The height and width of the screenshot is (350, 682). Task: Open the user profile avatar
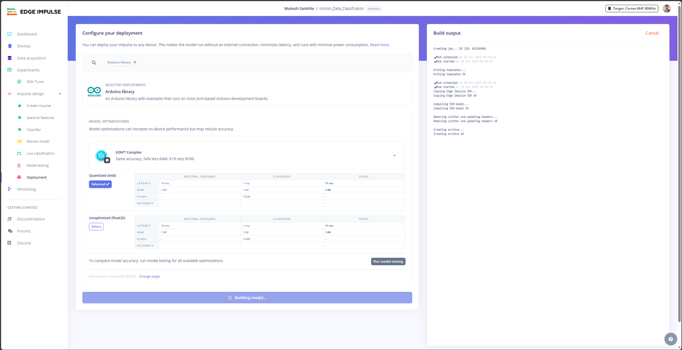(667, 9)
